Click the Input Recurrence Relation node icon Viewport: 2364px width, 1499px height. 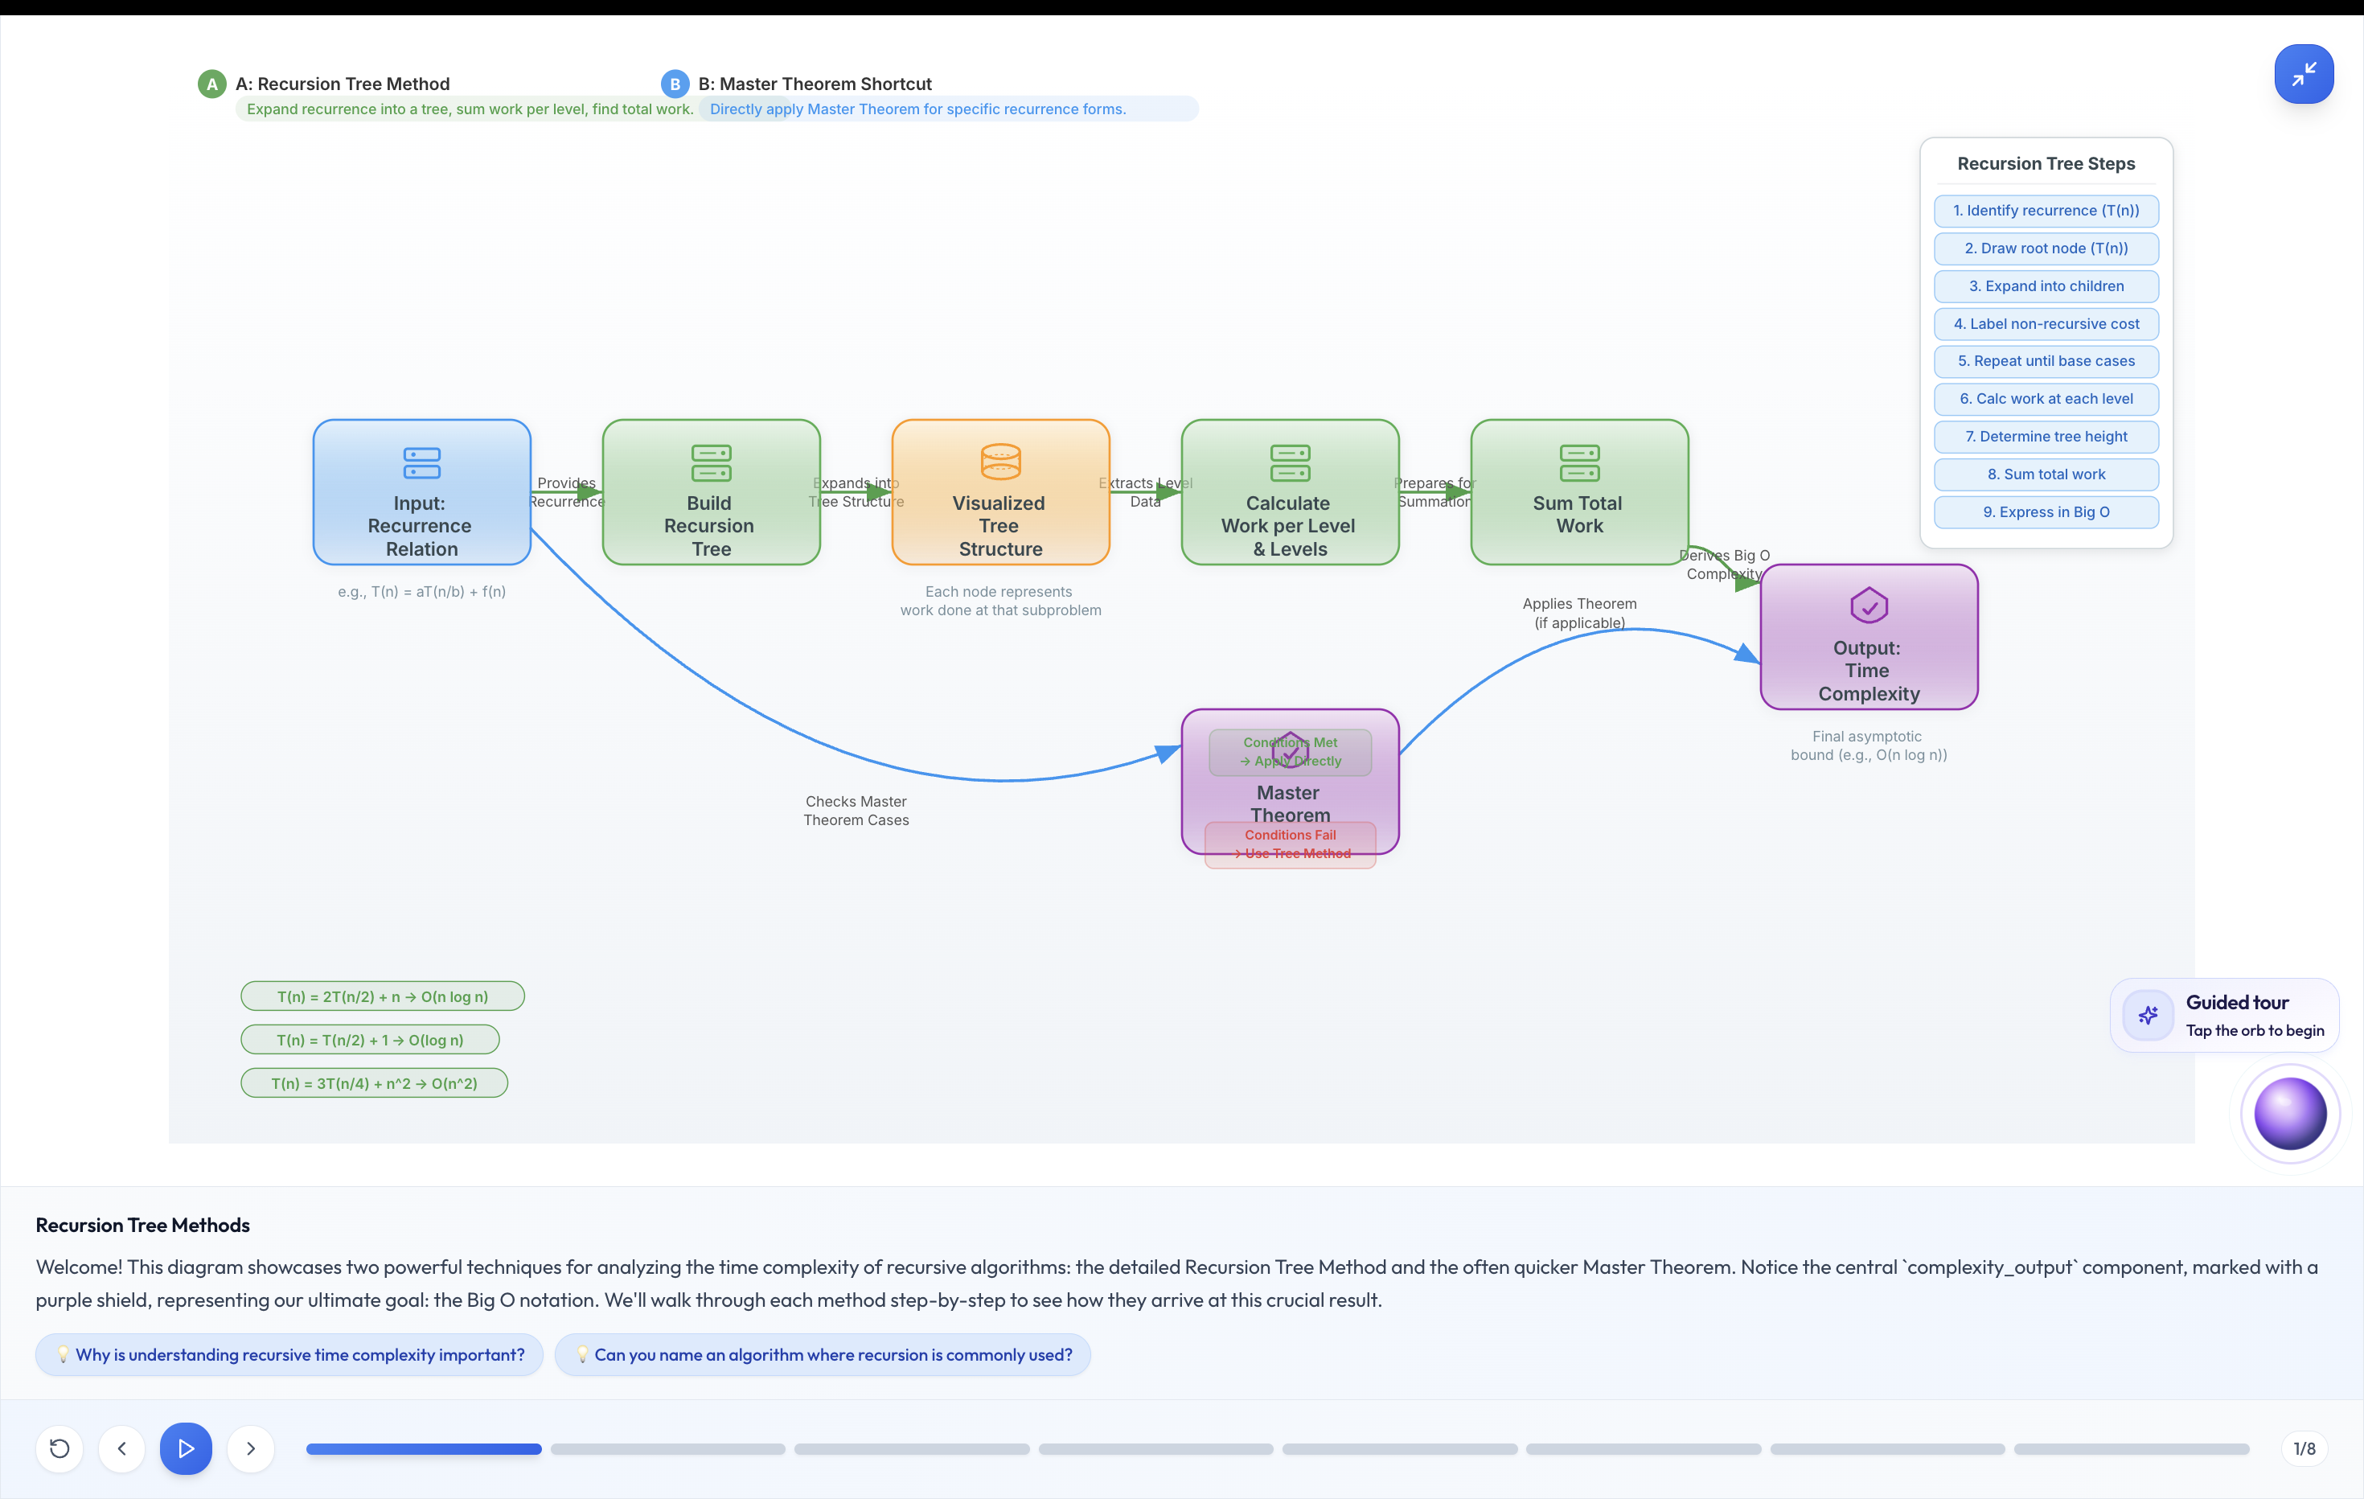(x=421, y=462)
